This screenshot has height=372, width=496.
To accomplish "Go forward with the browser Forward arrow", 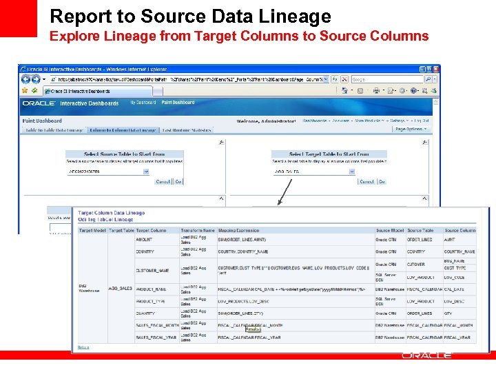I will [35, 79].
